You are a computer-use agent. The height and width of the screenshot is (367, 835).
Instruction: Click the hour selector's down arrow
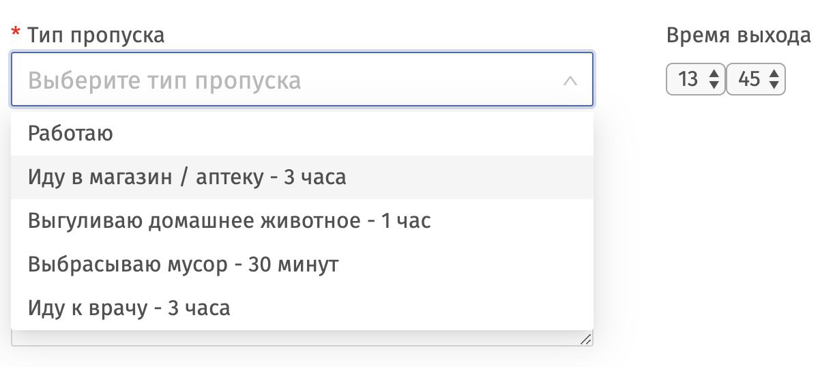pyautogui.click(x=714, y=85)
